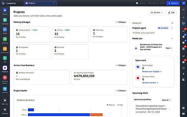
Task: Click the blue Active status bar
Action: point(59,115)
